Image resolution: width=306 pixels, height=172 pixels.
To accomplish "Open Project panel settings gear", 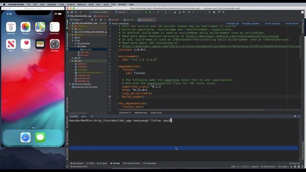I will tap(101, 20).
